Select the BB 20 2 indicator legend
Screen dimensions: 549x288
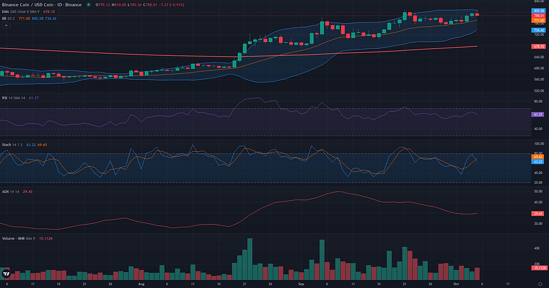[x=9, y=18]
